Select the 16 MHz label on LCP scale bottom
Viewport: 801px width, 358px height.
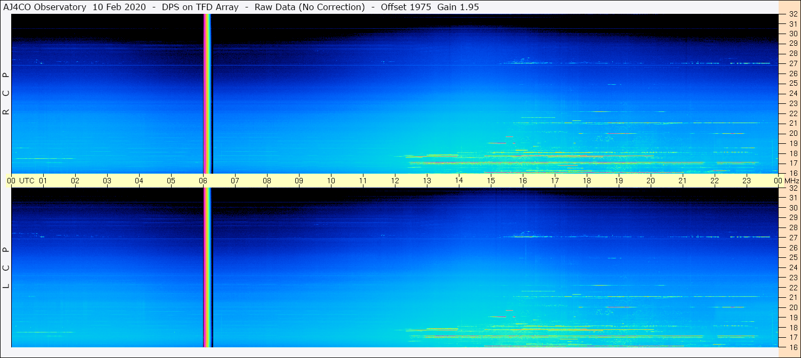[x=793, y=347]
